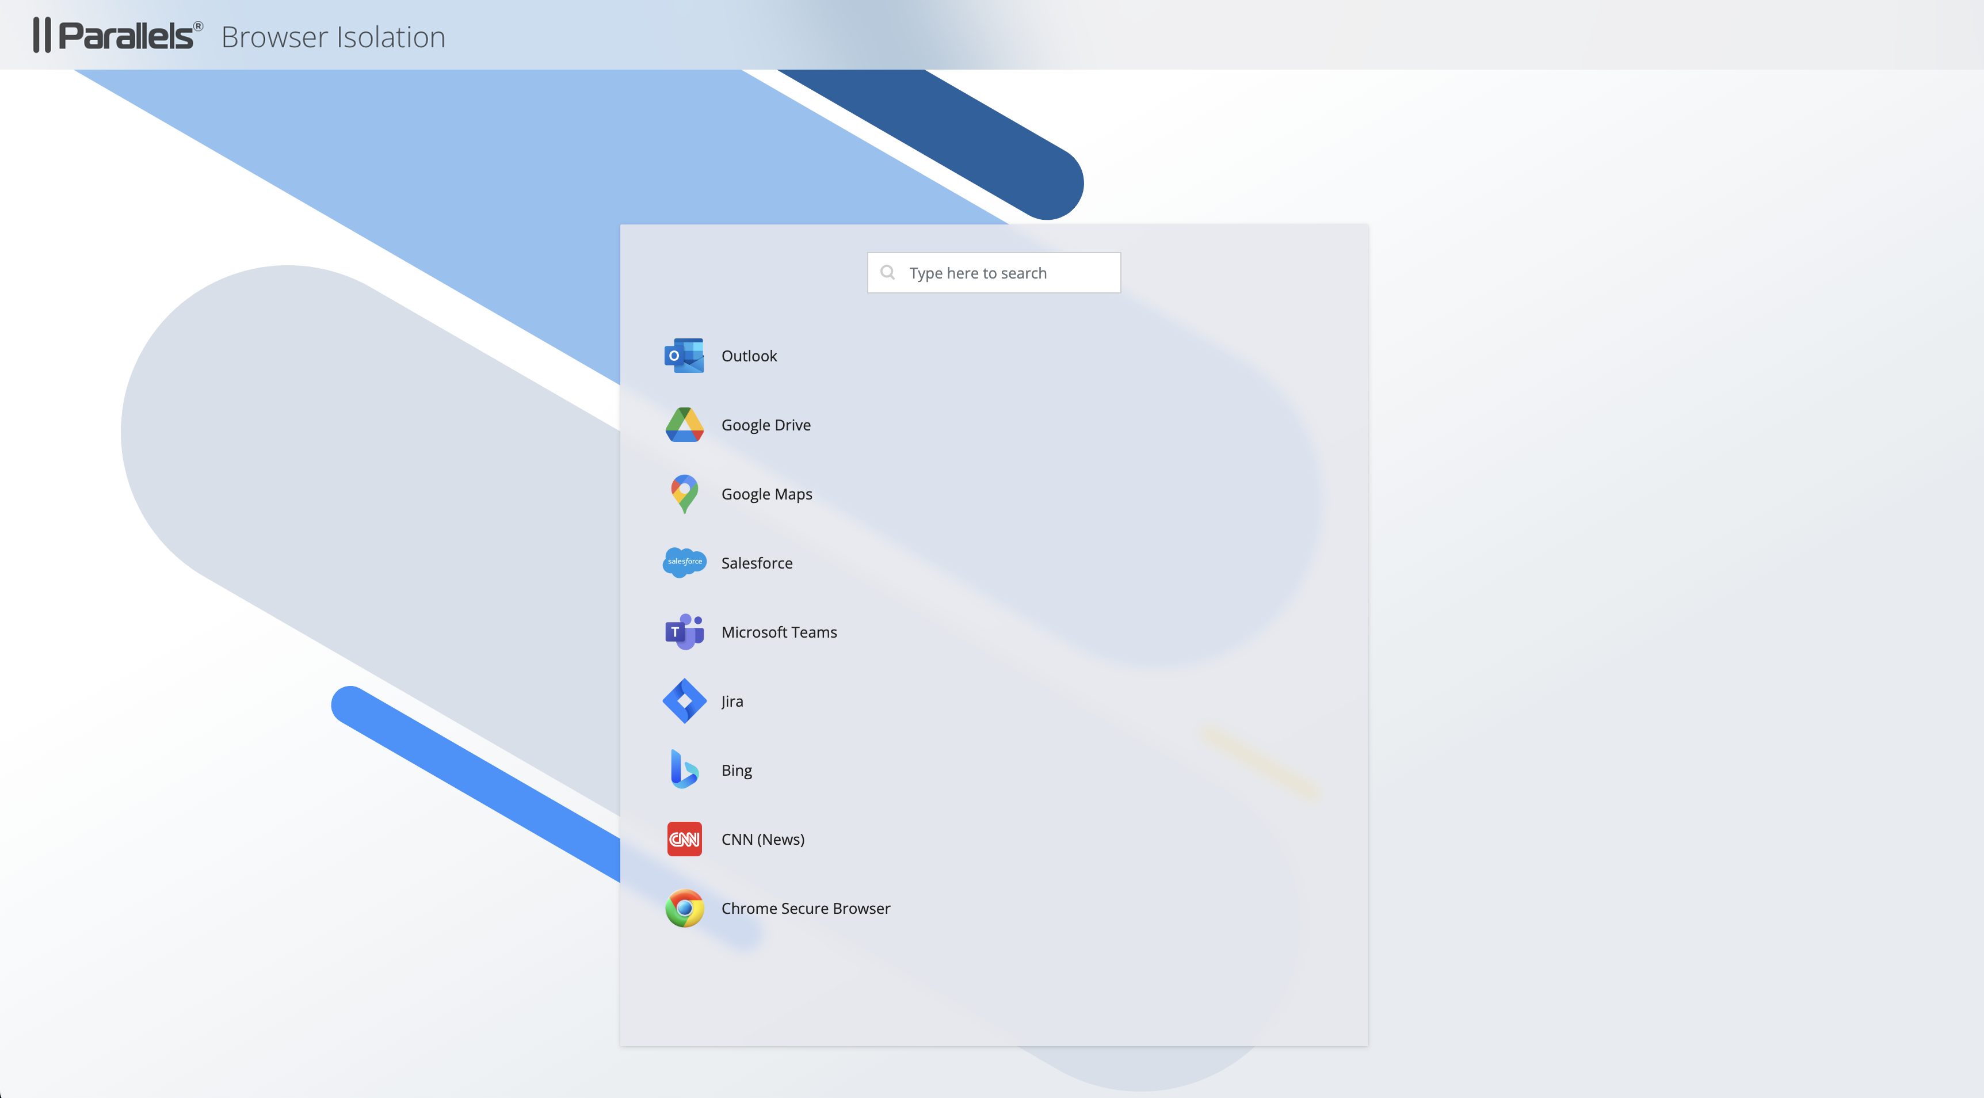
Task: Launch the Google Drive icon
Action: pyautogui.click(x=684, y=425)
